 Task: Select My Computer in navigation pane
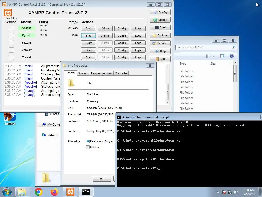[51, 125]
